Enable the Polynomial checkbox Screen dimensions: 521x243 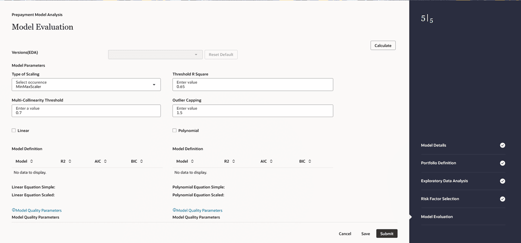click(x=174, y=130)
